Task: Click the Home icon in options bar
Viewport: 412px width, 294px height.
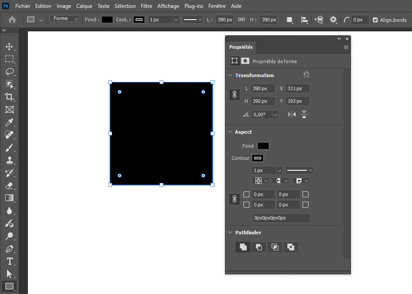Action: coord(12,20)
